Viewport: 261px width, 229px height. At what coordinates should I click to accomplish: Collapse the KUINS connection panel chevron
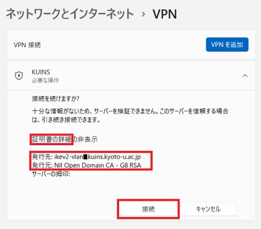coord(245,76)
